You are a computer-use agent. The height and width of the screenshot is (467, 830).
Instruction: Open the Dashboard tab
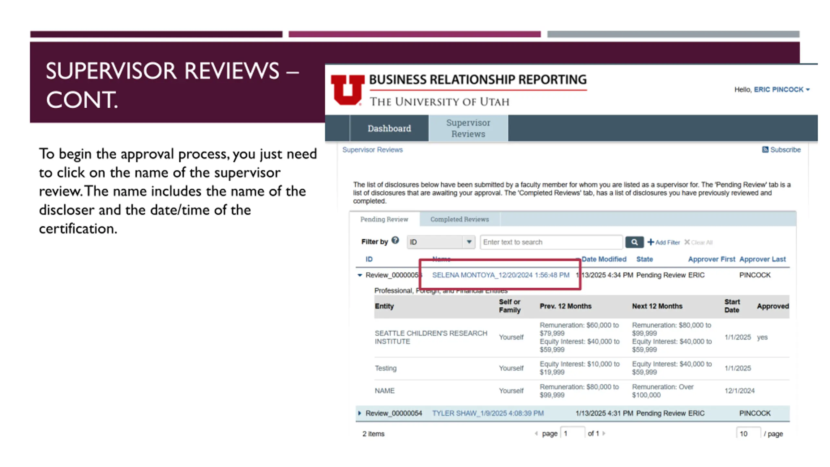click(389, 128)
